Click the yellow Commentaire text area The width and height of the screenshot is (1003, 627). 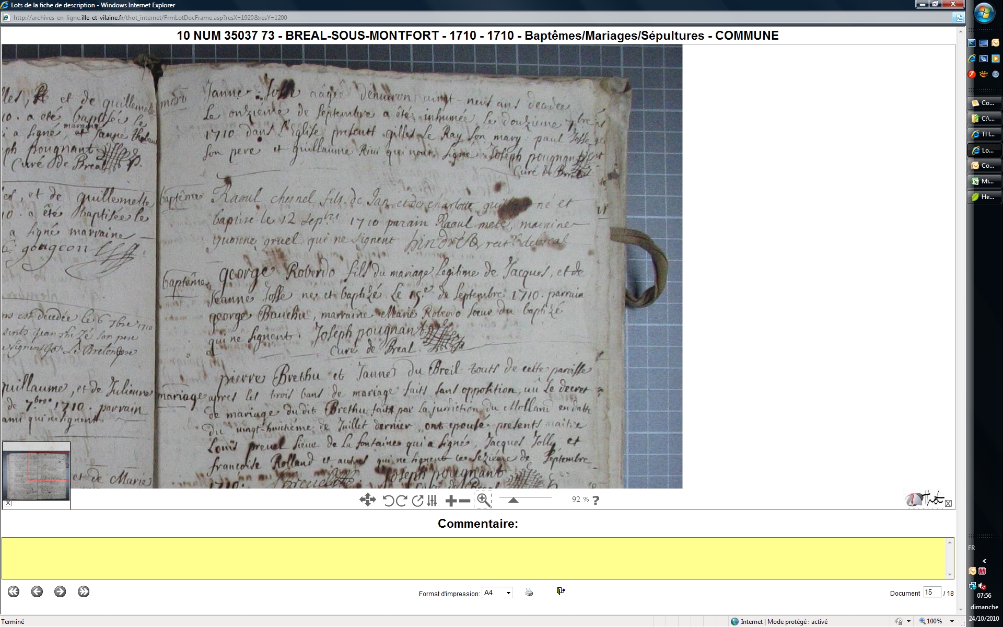pos(474,558)
